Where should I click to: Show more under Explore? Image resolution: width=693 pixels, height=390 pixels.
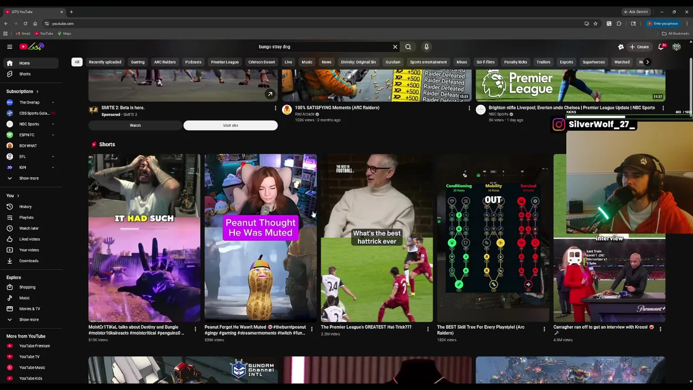[x=29, y=320]
